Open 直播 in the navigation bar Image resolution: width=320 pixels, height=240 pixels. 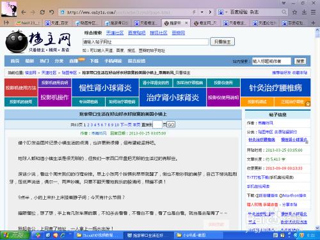(x=74, y=61)
